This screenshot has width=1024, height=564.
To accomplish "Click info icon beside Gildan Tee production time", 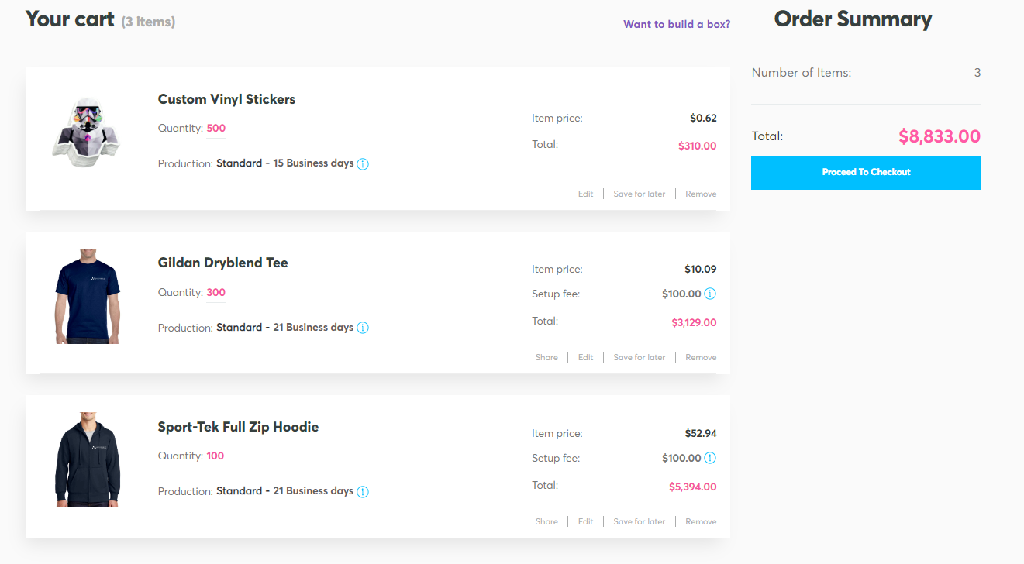I will click(x=363, y=328).
